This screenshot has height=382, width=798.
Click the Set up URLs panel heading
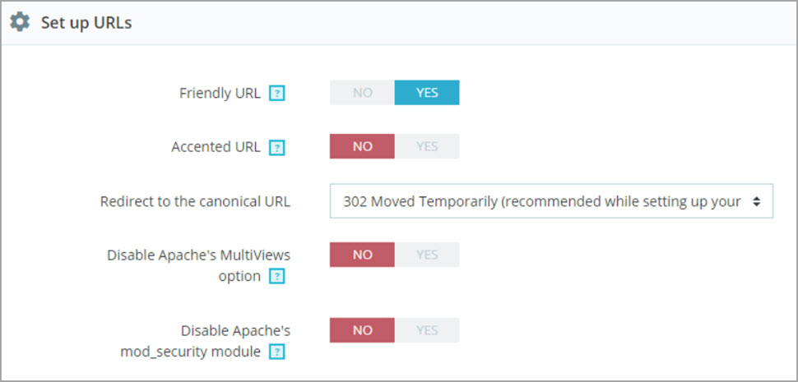(x=86, y=22)
